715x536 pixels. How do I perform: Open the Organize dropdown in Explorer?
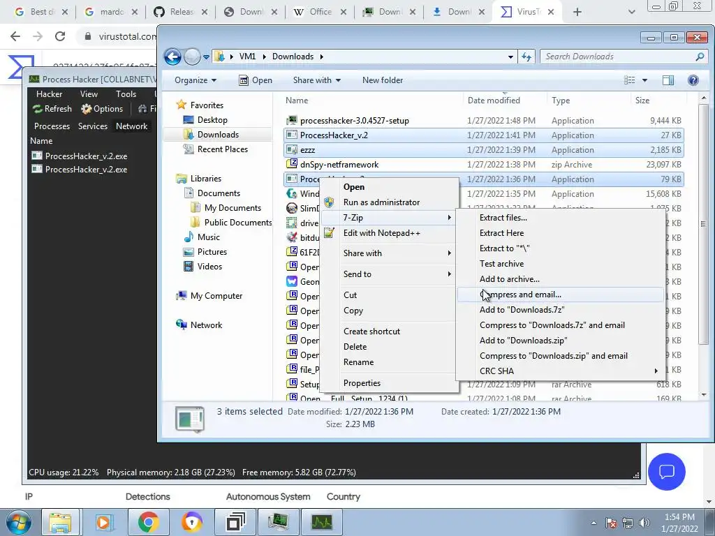[x=196, y=80]
